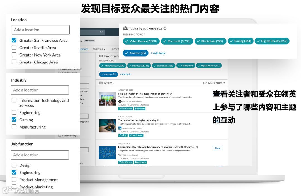This screenshot has height=196, width=301.
Task: Toggle small Coding (464) chip in laptop view
Action: pyautogui.click(x=186, y=66)
